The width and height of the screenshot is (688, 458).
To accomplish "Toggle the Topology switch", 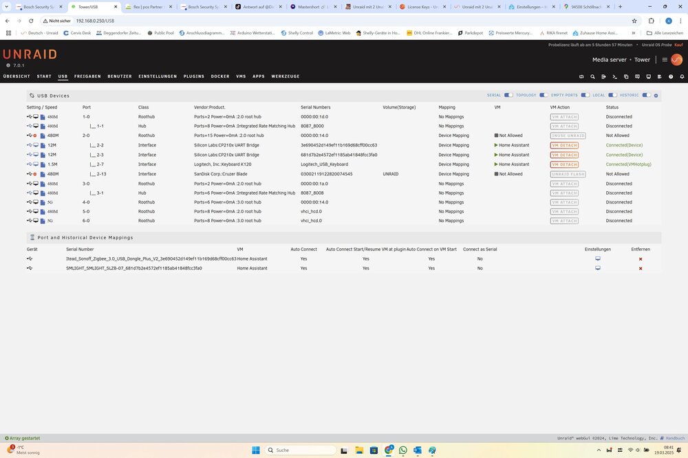I will (x=544, y=95).
